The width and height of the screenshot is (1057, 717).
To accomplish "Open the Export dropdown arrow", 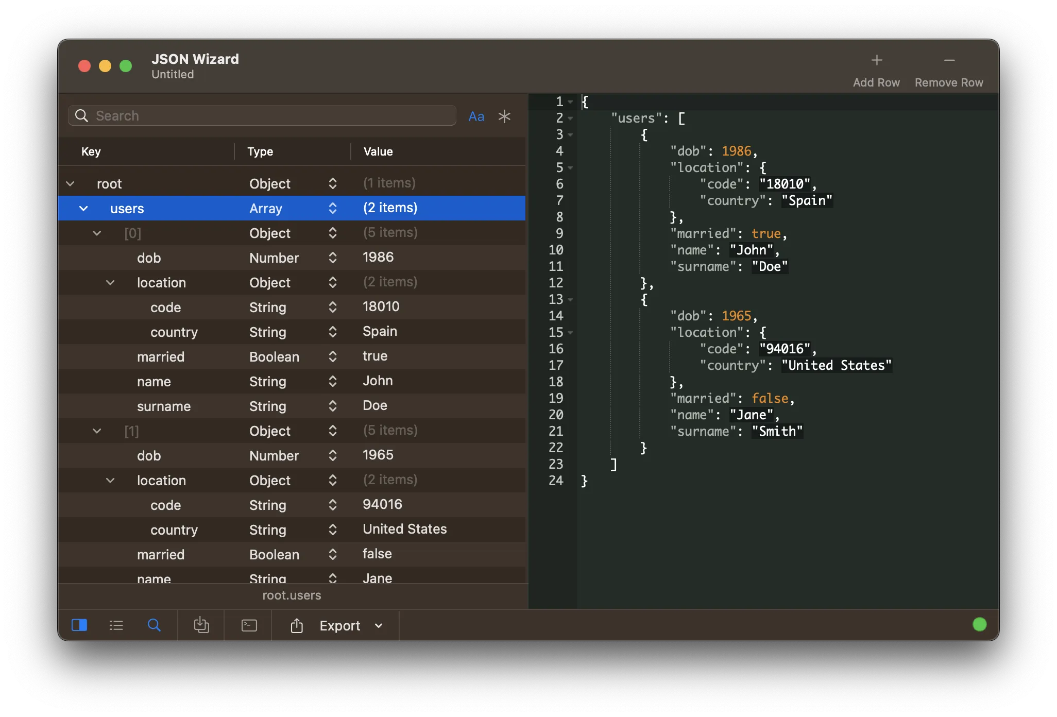I will click(379, 626).
